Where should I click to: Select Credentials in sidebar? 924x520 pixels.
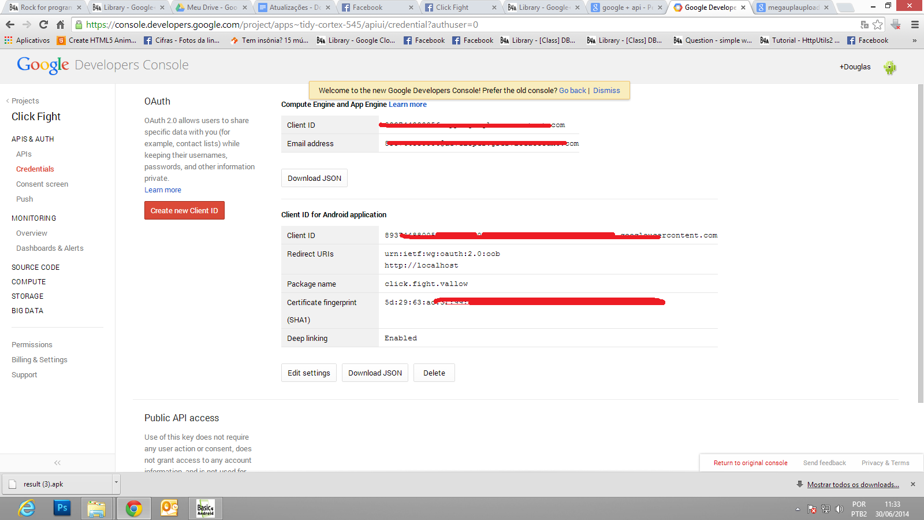[x=35, y=169]
